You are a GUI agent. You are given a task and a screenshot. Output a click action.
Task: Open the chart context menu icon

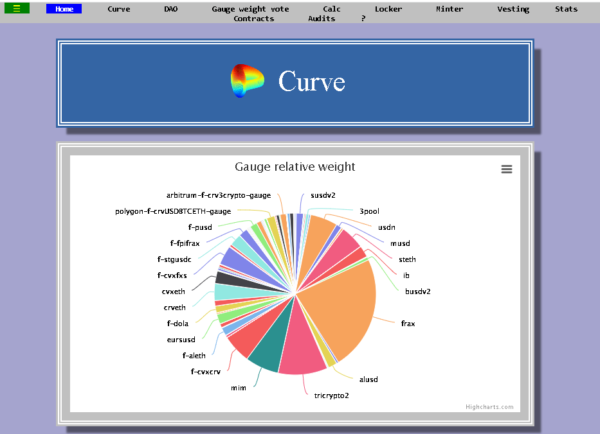[x=507, y=169]
